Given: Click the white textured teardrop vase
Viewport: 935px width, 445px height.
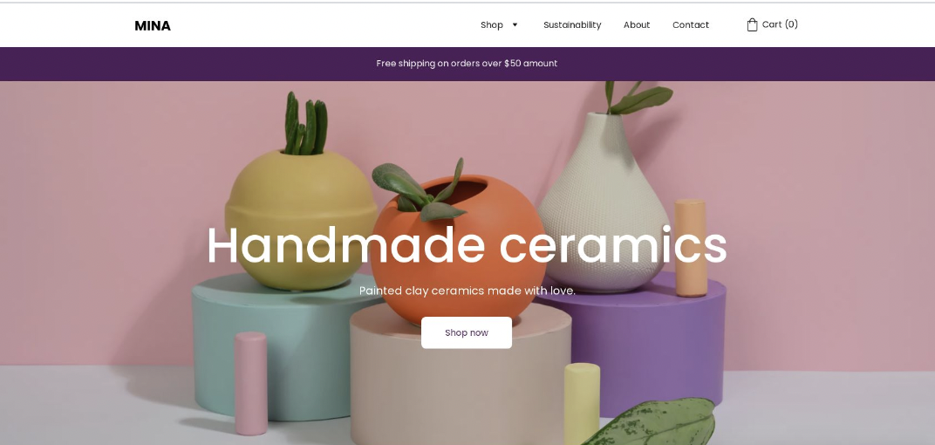Looking at the screenshot, I should [605, 197].
